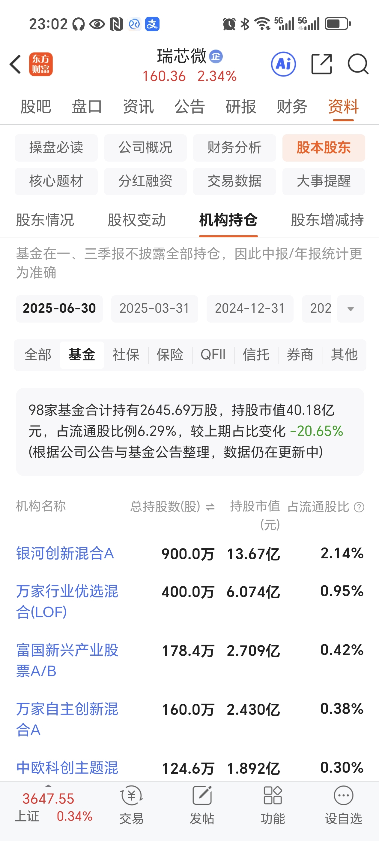This screenshot has width=379, height=841.
Task: Switch to the 盘口 tab
Action: [87, 106]
